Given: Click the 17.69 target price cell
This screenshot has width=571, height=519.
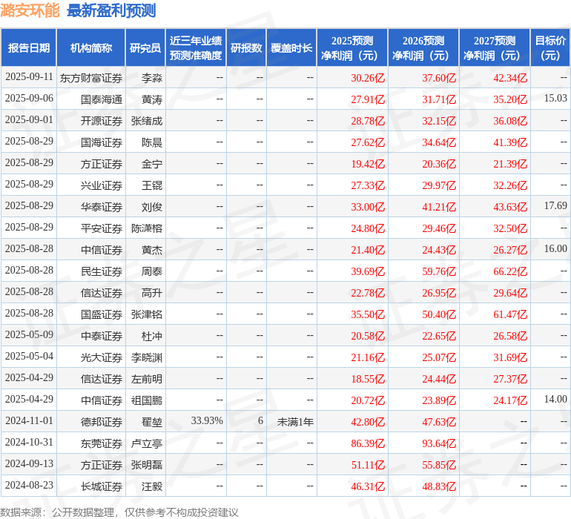Looking at the screenshot, I should (555, 206).
